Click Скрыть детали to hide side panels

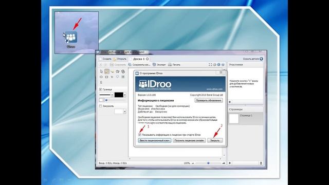253,59
